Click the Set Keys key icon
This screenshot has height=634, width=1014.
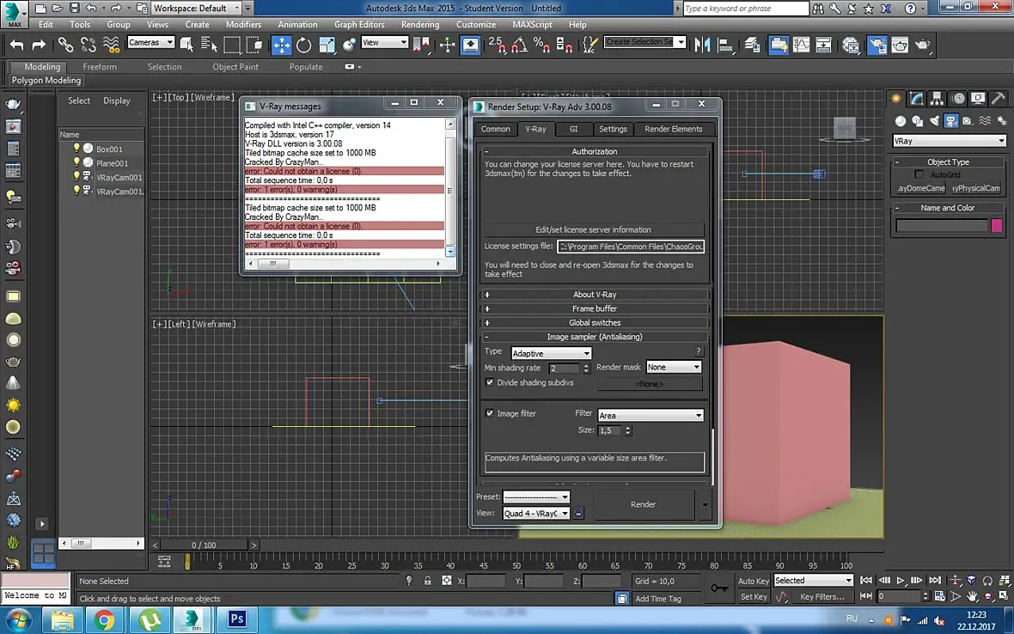[x=718, y=588]
